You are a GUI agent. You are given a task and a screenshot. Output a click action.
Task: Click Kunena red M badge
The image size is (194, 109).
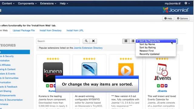point(51,86)
